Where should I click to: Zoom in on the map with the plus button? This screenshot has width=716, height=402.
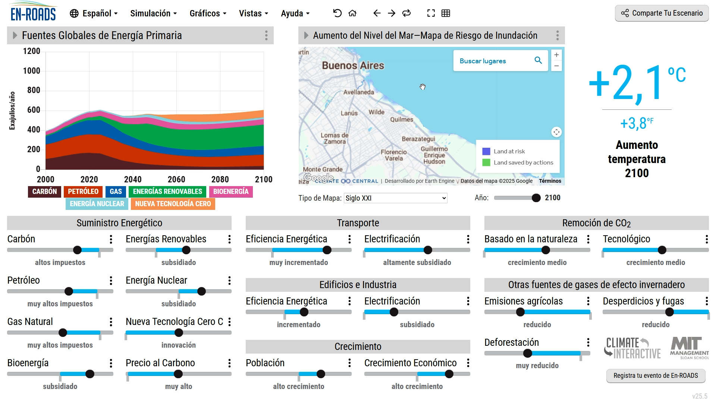click(556, 55)
